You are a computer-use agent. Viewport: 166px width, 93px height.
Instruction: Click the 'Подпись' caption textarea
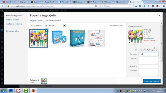[x=149, y=60]
